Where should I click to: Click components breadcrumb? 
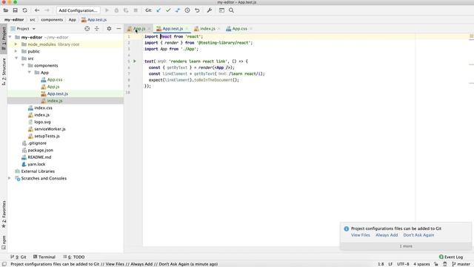[52, 20]
